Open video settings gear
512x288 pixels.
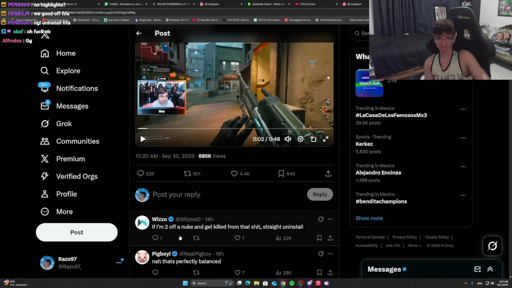coord(300,139)
